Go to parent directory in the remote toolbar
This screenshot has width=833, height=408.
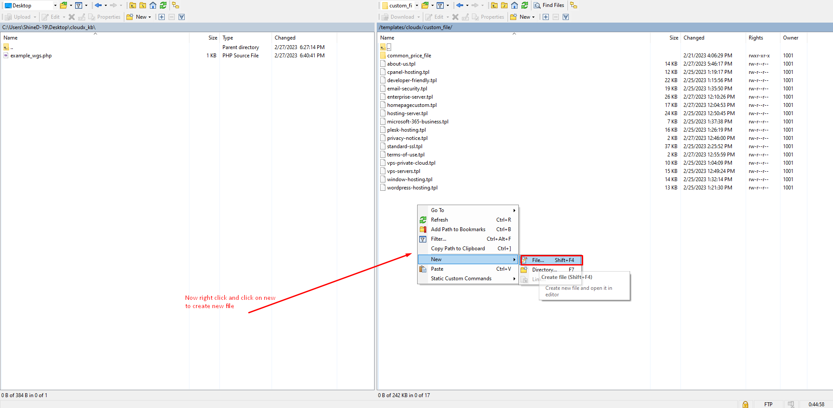[494, 5]
